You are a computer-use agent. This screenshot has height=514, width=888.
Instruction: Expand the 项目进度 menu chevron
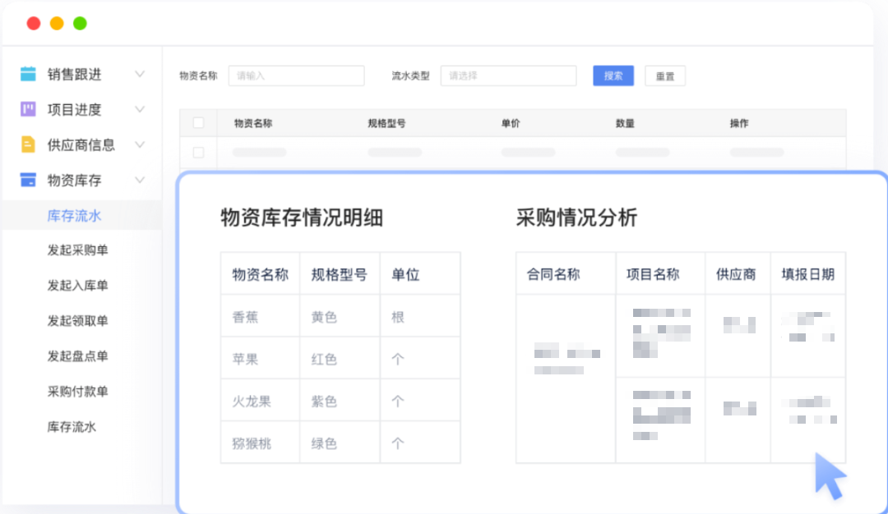click(140, 109)
